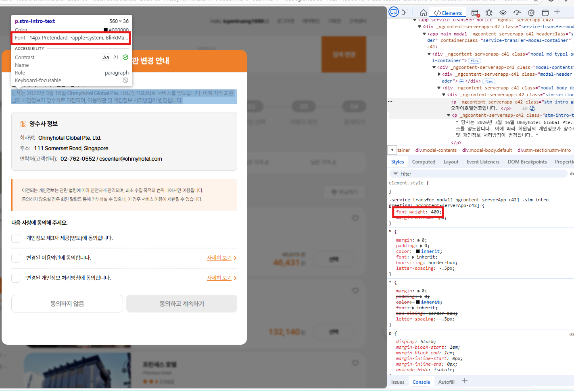574x391 pixels.
Task: Check 개인정보 제3자 제공(양도)에 동의합니다 checkbox
Action: pyautogui.click(x=16, y=238)
